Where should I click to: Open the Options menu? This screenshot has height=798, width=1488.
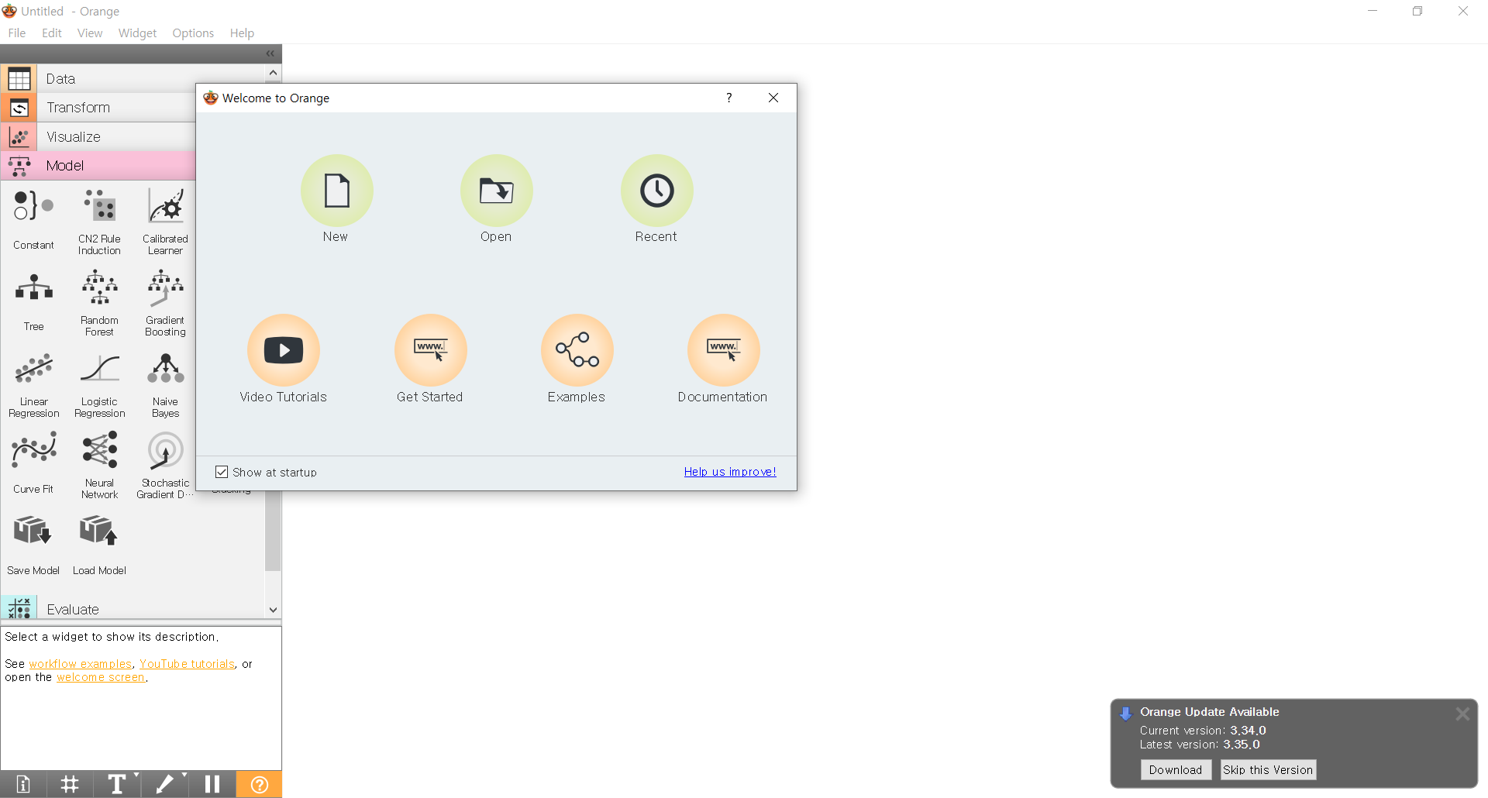pyautogui.click(x=193, y=33)
